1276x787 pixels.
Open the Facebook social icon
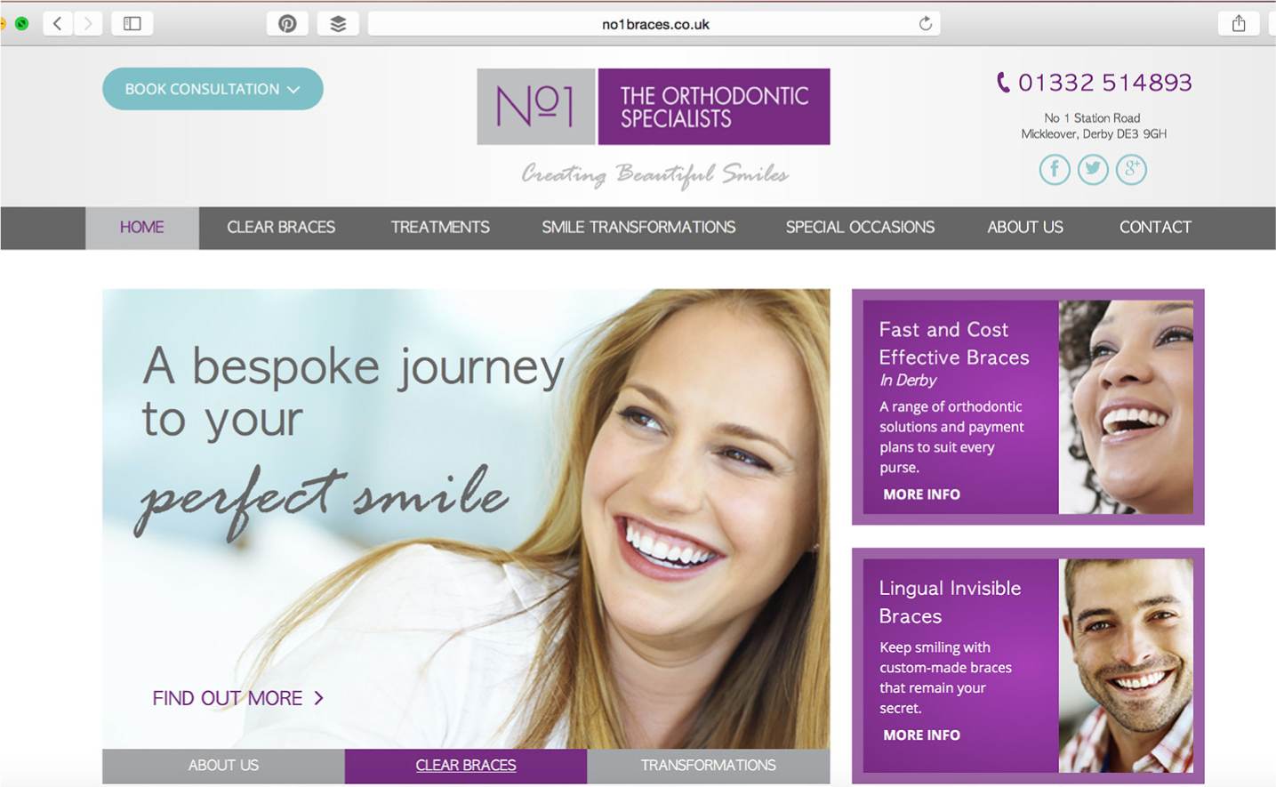coord(1055,169)
